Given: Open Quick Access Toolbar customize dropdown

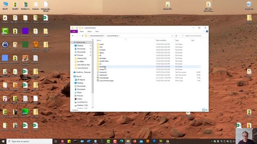Looking at the screenshot, I should pos(82,28).
